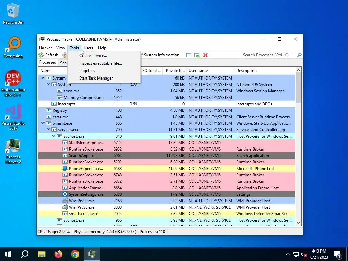Collapse the svchost.exe 840 node
Screen dimensions: 348x261
tap(54, 136)
